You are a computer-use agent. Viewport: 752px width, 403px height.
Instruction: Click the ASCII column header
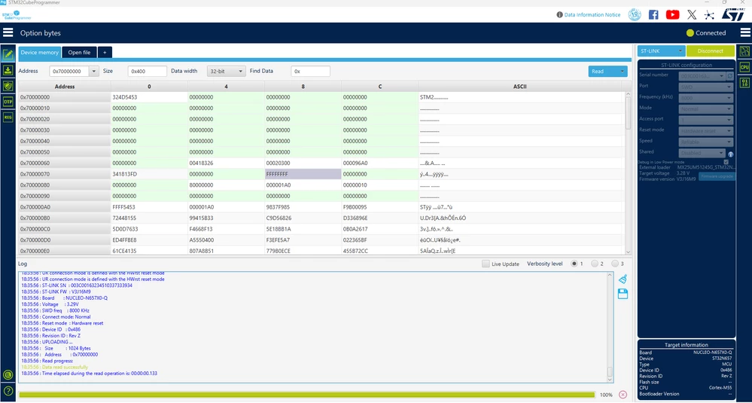[x=520, y=87]
